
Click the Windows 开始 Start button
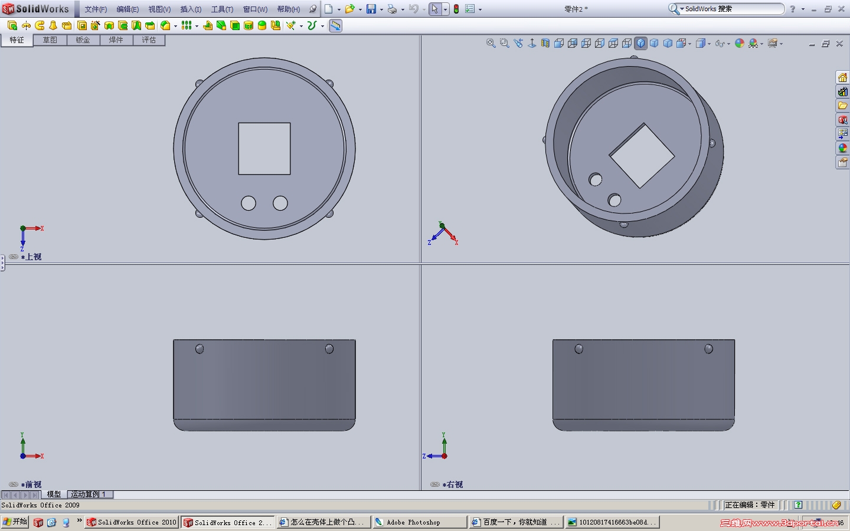[x=15, y=522]
